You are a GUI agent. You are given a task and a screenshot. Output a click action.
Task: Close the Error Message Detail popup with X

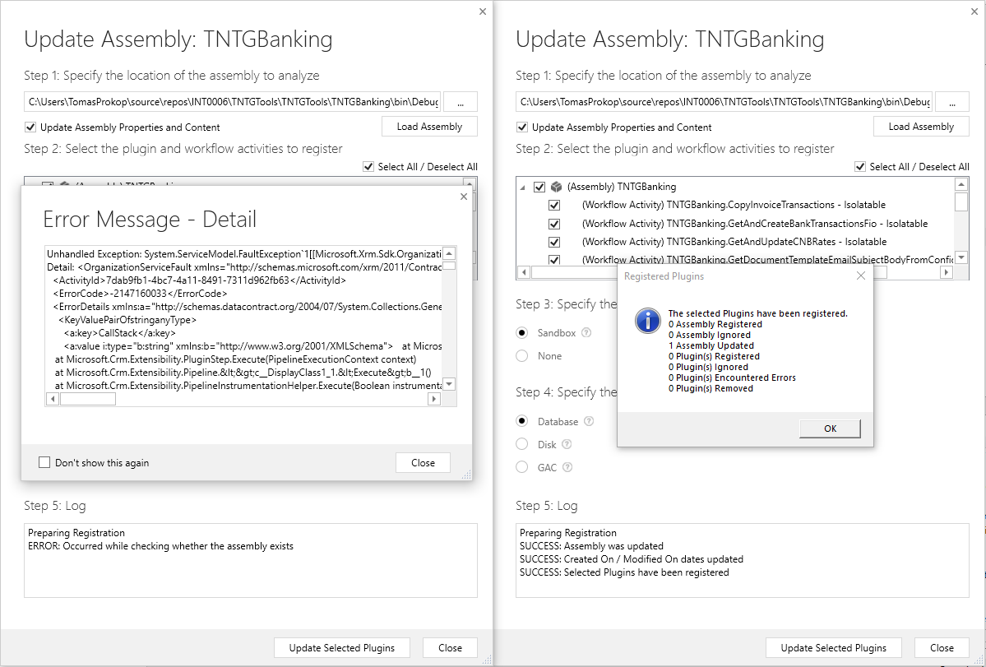[464, 197]
